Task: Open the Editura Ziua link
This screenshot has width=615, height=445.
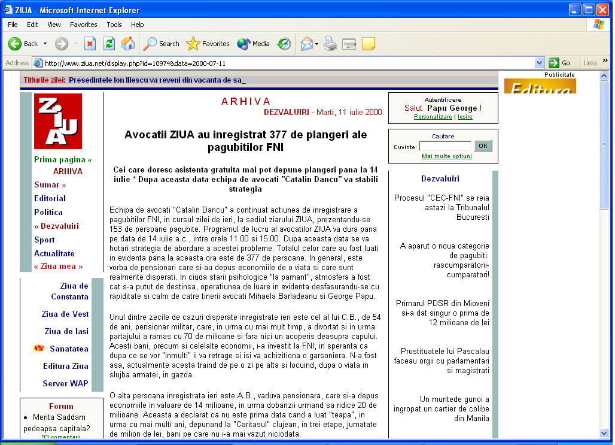Action: point(65,366)
